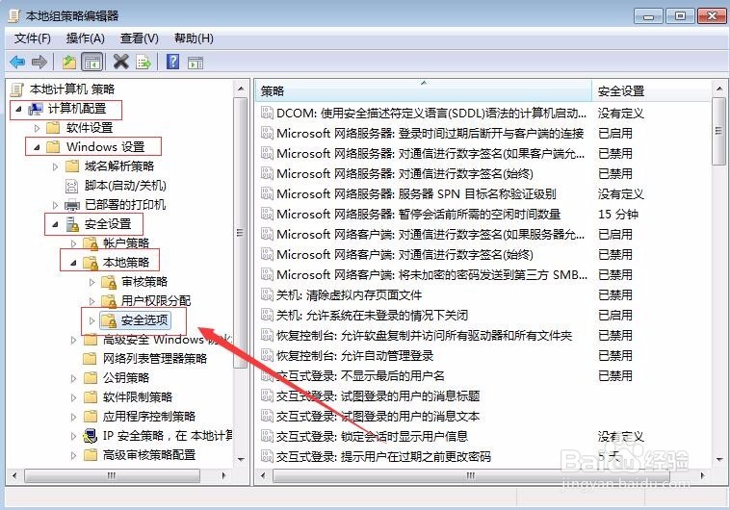Click policy list vertical scrollbar down arrow

click(x=719, y=458)
